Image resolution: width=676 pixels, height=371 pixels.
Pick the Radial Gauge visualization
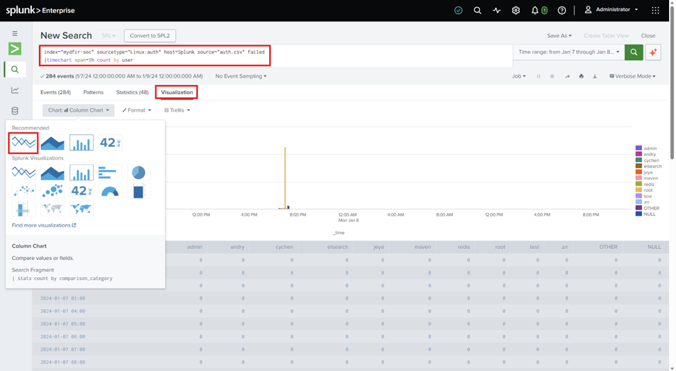tap(110, 191)
